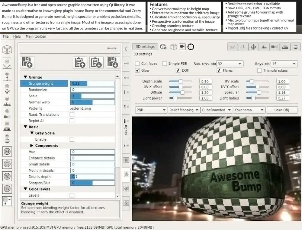Click the circular crosshair icon in 3D toolbar

[x=191, y=47]
